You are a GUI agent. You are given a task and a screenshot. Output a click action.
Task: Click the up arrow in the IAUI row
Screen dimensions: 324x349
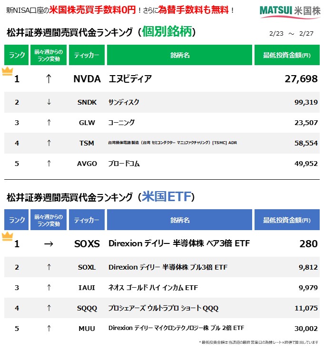[x=49, y=288]
